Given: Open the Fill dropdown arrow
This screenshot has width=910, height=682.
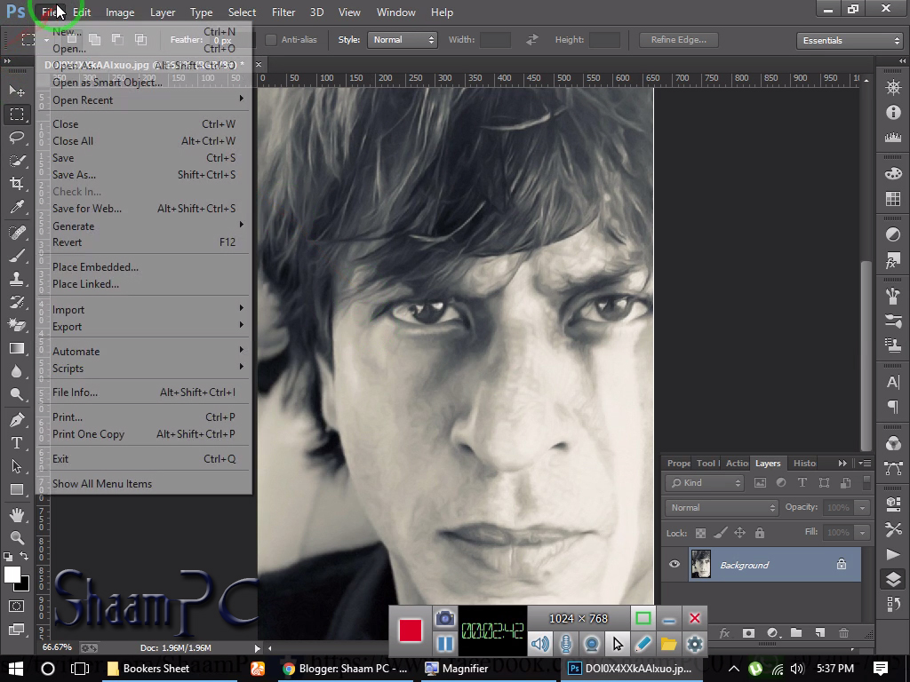Looking at the screenshot, I should (862, 533).
